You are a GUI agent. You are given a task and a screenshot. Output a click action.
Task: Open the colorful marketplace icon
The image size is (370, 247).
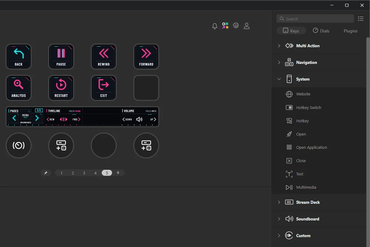225,26
